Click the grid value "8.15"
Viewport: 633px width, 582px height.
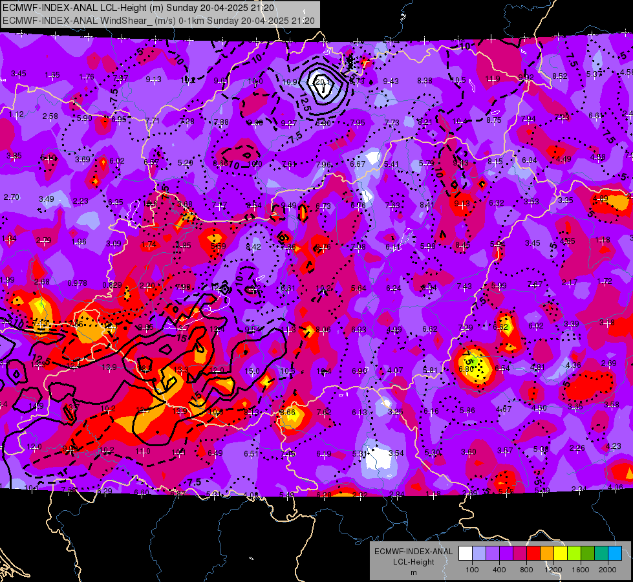tap(495, 162)
